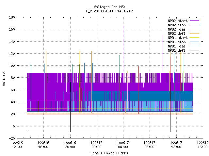Click the NPD2 defl orange legend line
Image resolution: width=209 pixels, height=156 pixels.
click(194, 33)
